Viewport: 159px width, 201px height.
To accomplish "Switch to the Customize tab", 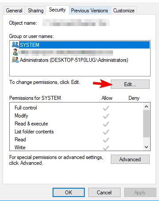I will pyautogui.click(x=124, y=11).
